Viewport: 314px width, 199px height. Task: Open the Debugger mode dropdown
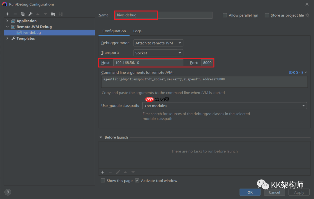point(158,43)
